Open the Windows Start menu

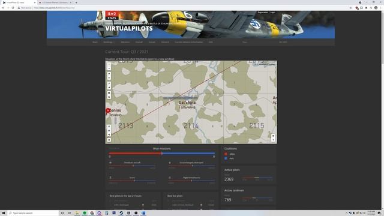[x=4, y=213]
